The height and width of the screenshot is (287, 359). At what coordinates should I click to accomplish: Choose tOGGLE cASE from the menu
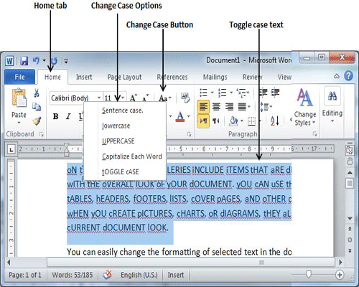click(x=121, y=171)
